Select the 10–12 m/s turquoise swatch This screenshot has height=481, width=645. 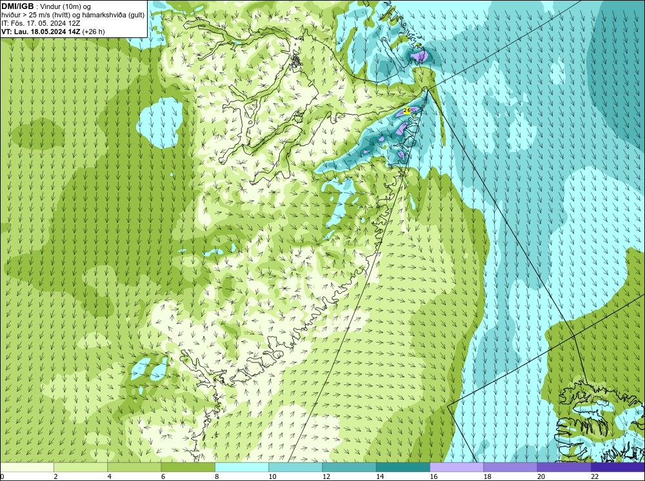pos(295,467)
